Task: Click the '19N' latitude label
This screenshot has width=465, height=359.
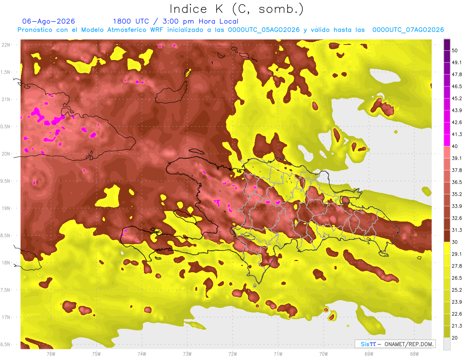Action: click(7, 208)
